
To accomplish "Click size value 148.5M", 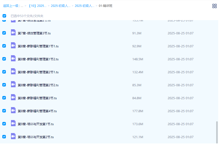I will click(x=138, y=59).
